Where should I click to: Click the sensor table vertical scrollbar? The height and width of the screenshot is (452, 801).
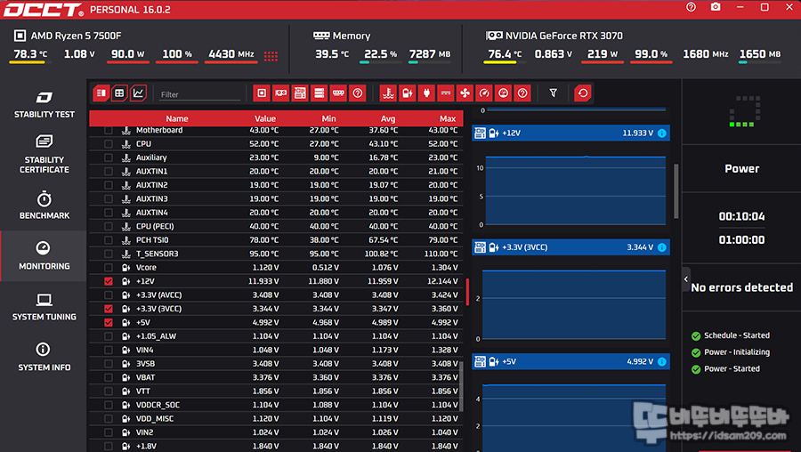tap(461, 387)
